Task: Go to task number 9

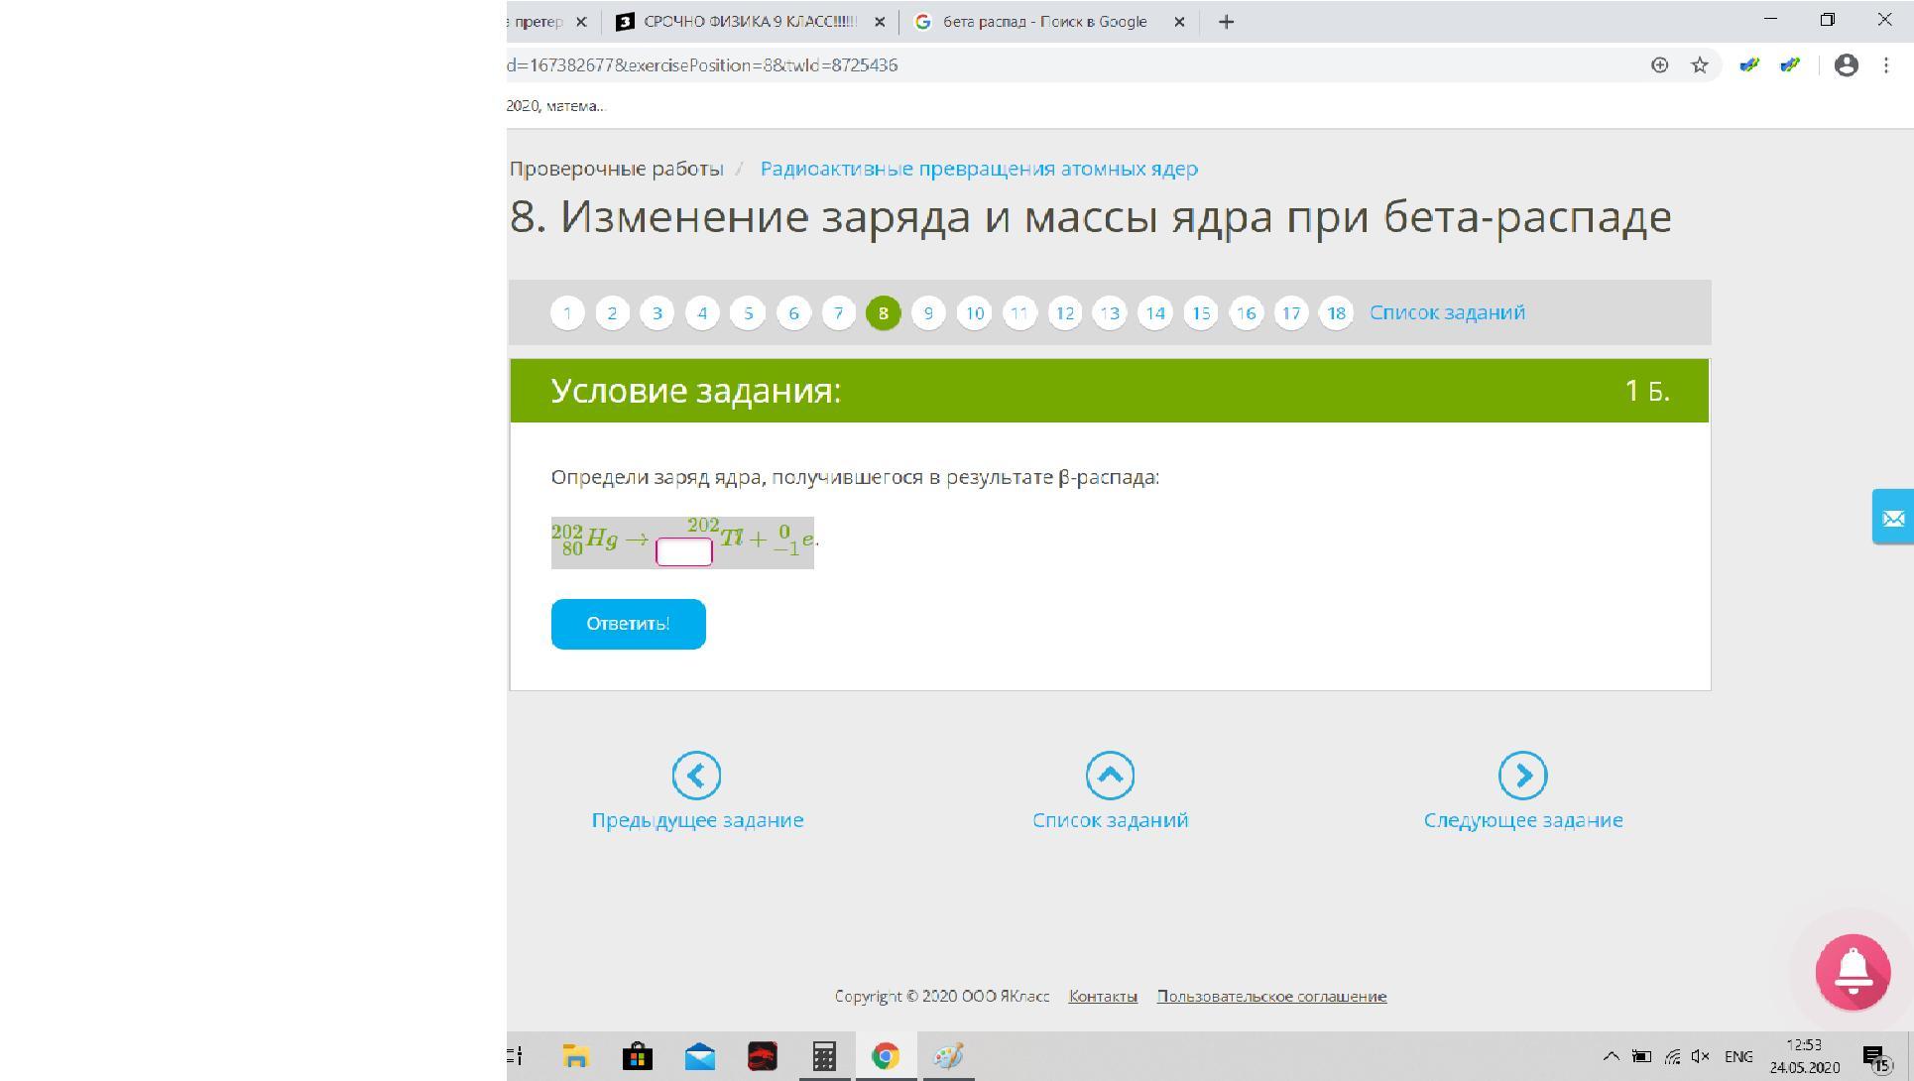Action: coord(928,313)
